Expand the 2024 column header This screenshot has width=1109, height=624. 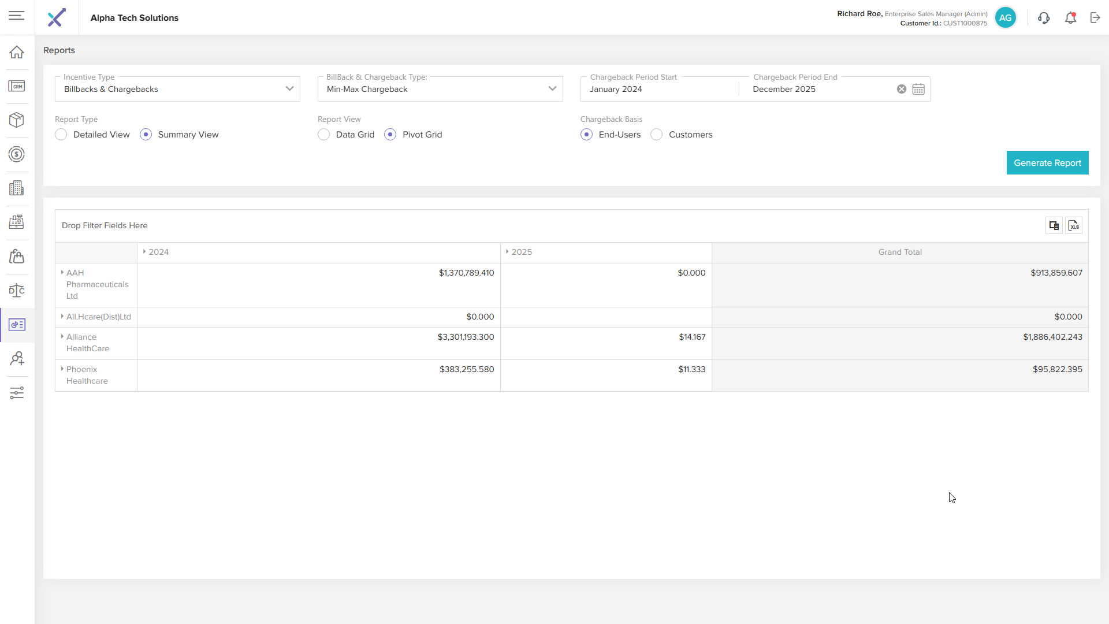click(144, 252)
